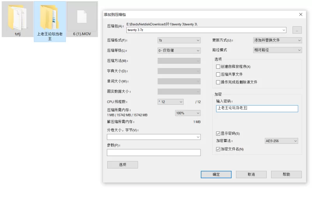Disable 加密文件名 checkbox
312x197 pixels.
tap(218, 149)
